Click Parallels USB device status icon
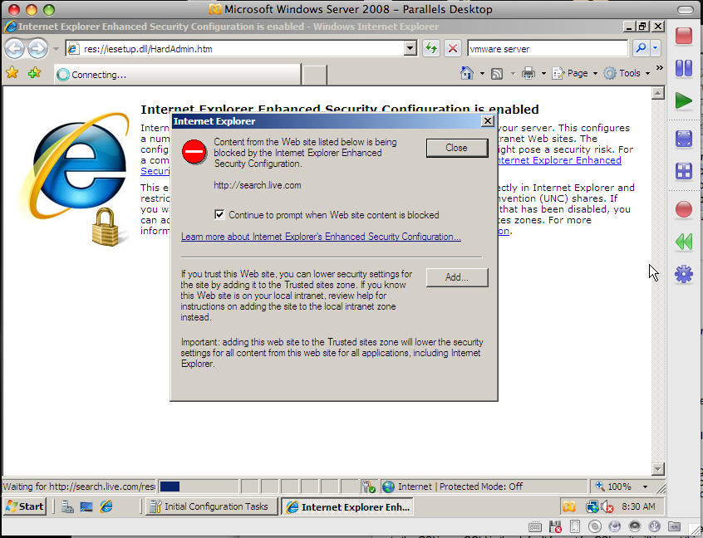 [x=654, y=526]
